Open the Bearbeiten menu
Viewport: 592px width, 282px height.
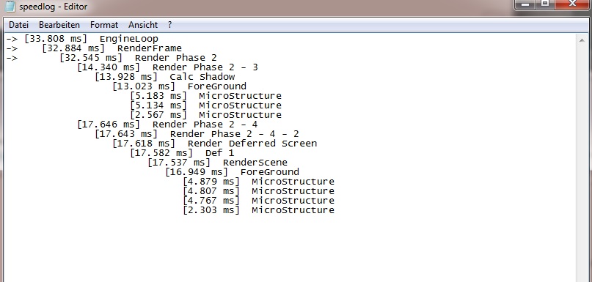(x=59, y=25)
